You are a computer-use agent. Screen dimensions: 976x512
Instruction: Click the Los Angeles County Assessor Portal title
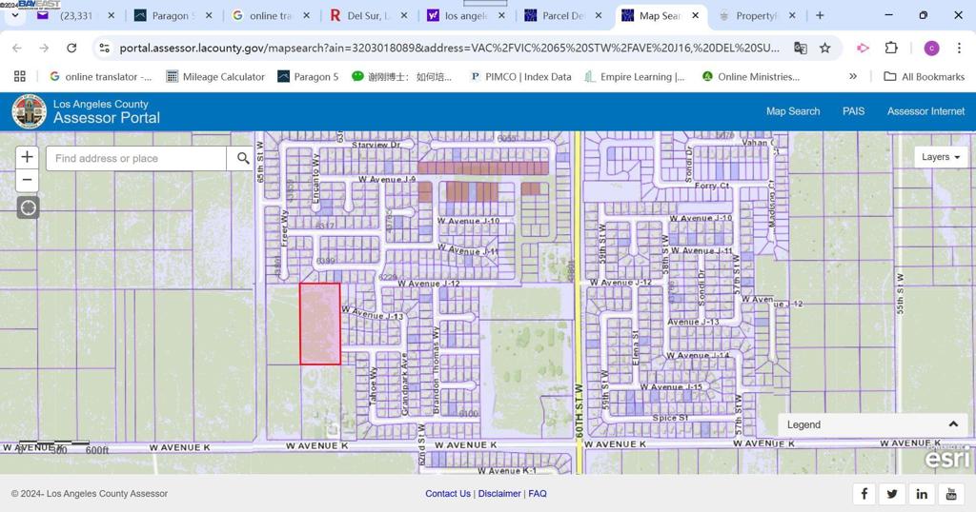107,112
